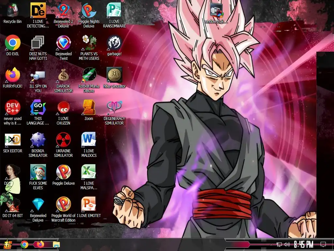
Task: Launch the 'BOSNIA SIMULATOR' mine icon
Action: [38, 140]
